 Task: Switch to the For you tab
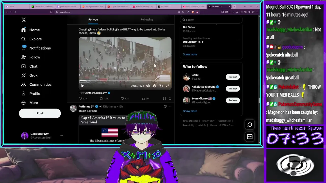coord(93,20)
